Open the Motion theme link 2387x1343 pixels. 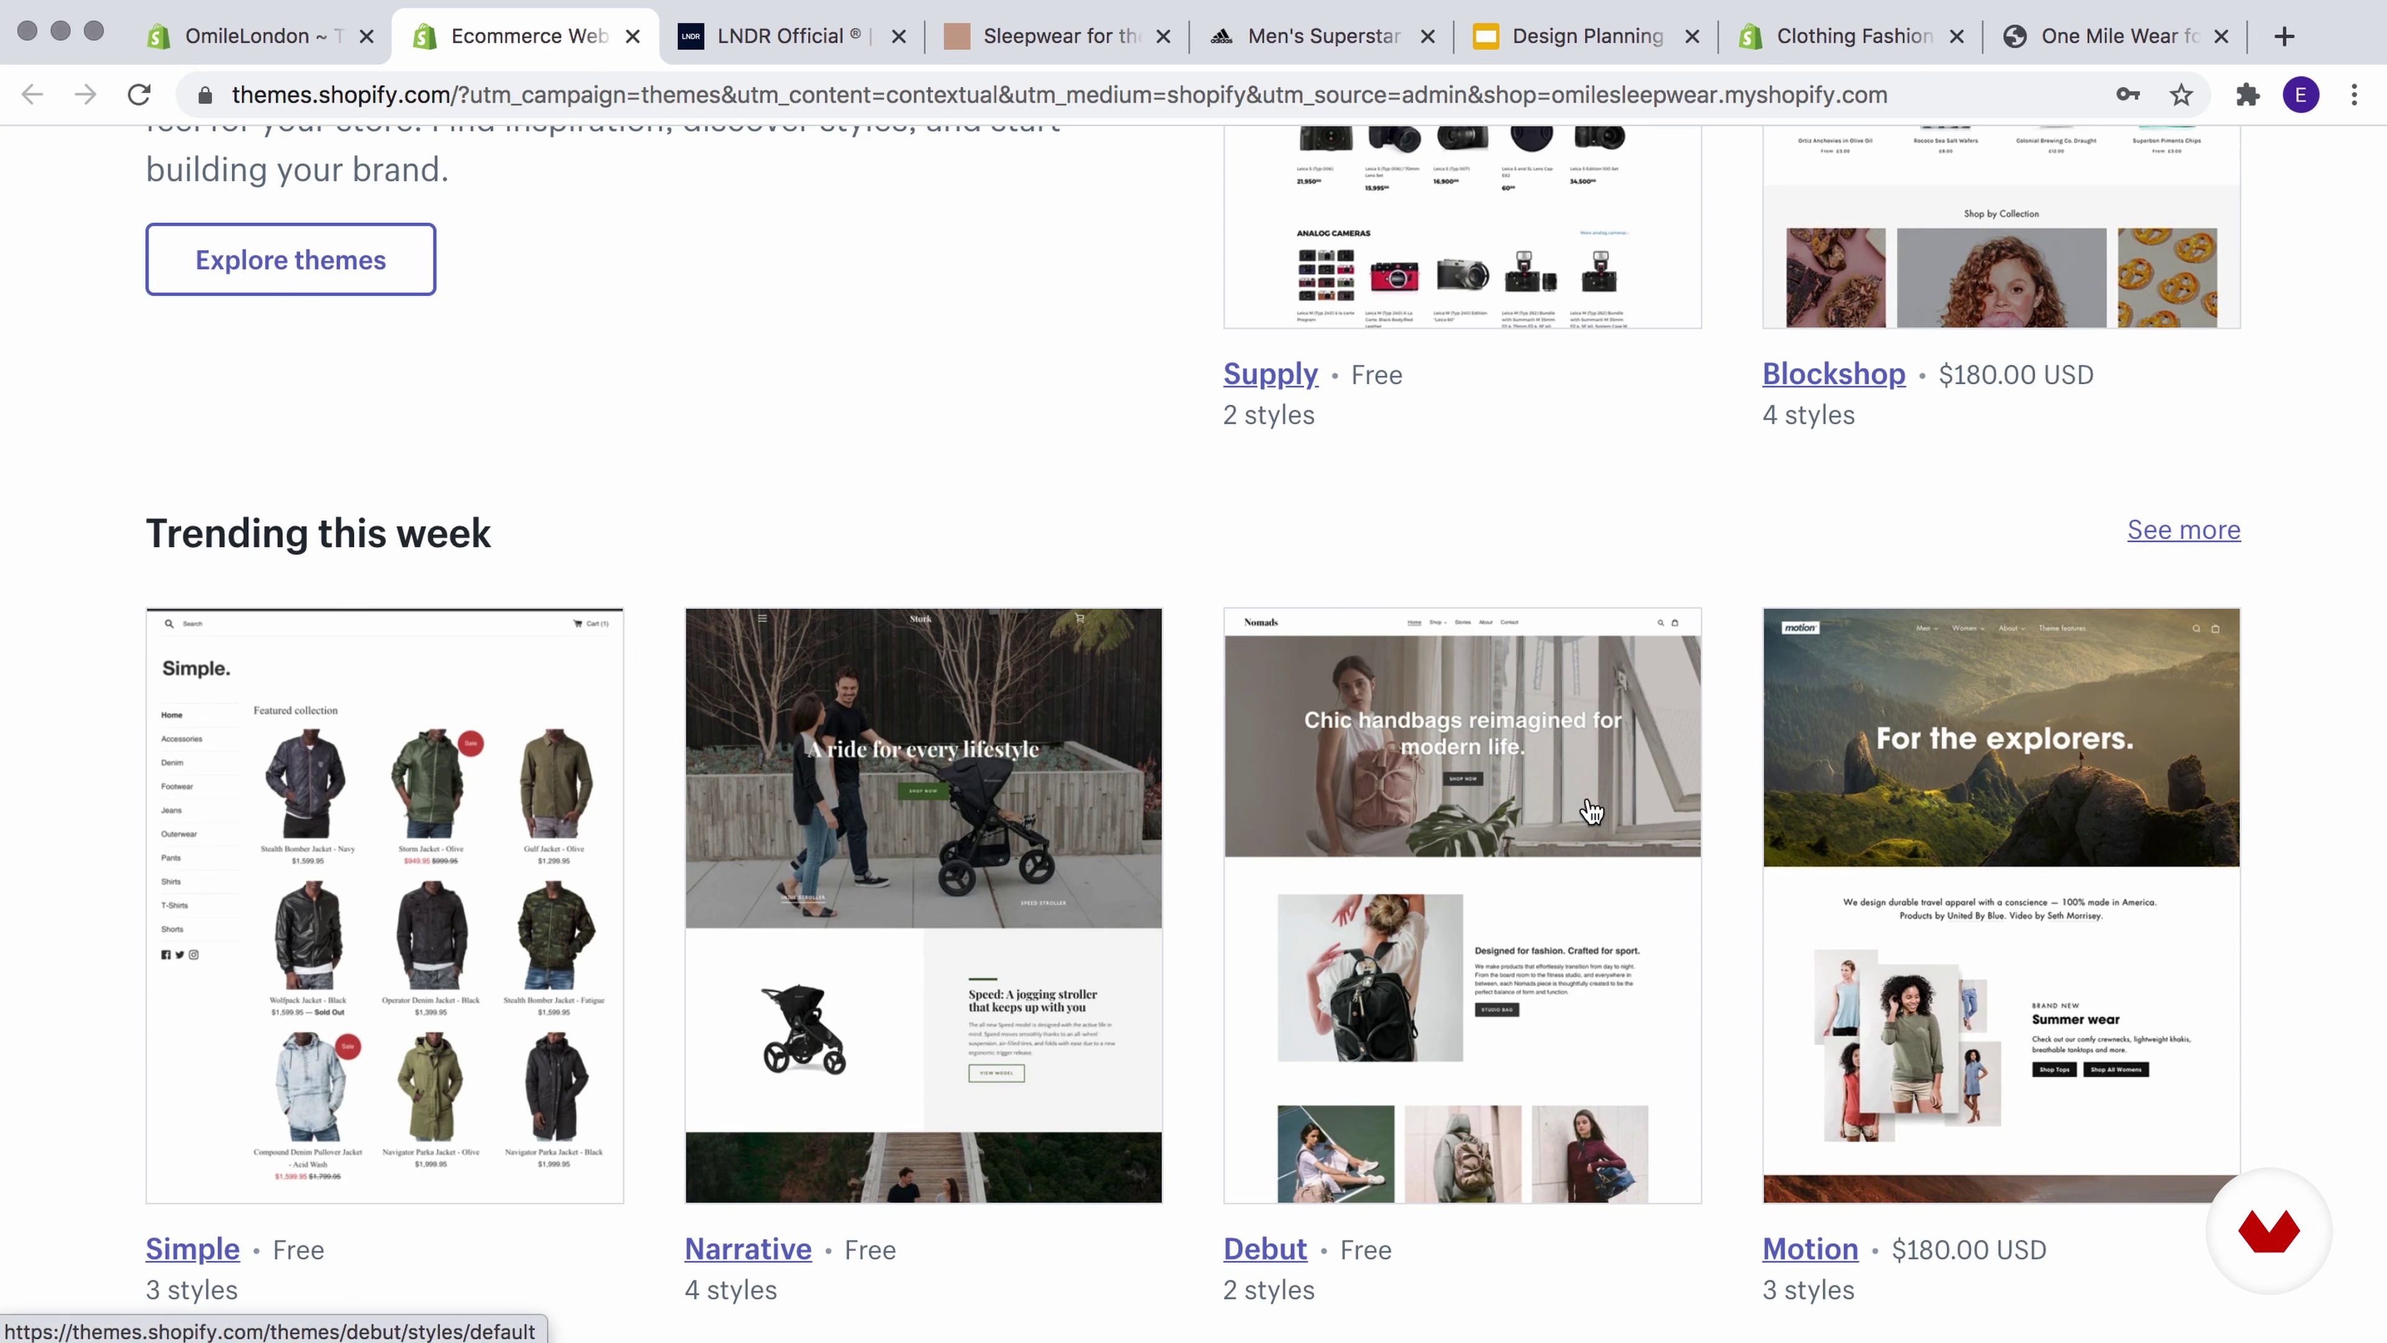click(1810, 1248)
